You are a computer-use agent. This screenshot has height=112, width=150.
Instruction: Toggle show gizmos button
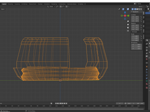(x=123, y=9)
